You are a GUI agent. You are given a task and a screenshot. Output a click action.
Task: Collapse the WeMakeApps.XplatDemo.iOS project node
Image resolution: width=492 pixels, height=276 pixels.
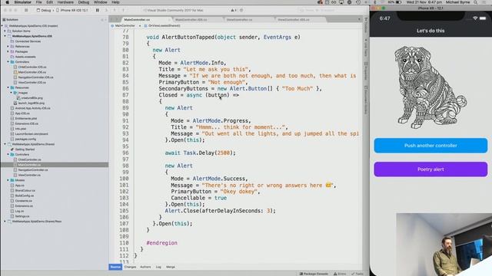[x=5, y=36]
